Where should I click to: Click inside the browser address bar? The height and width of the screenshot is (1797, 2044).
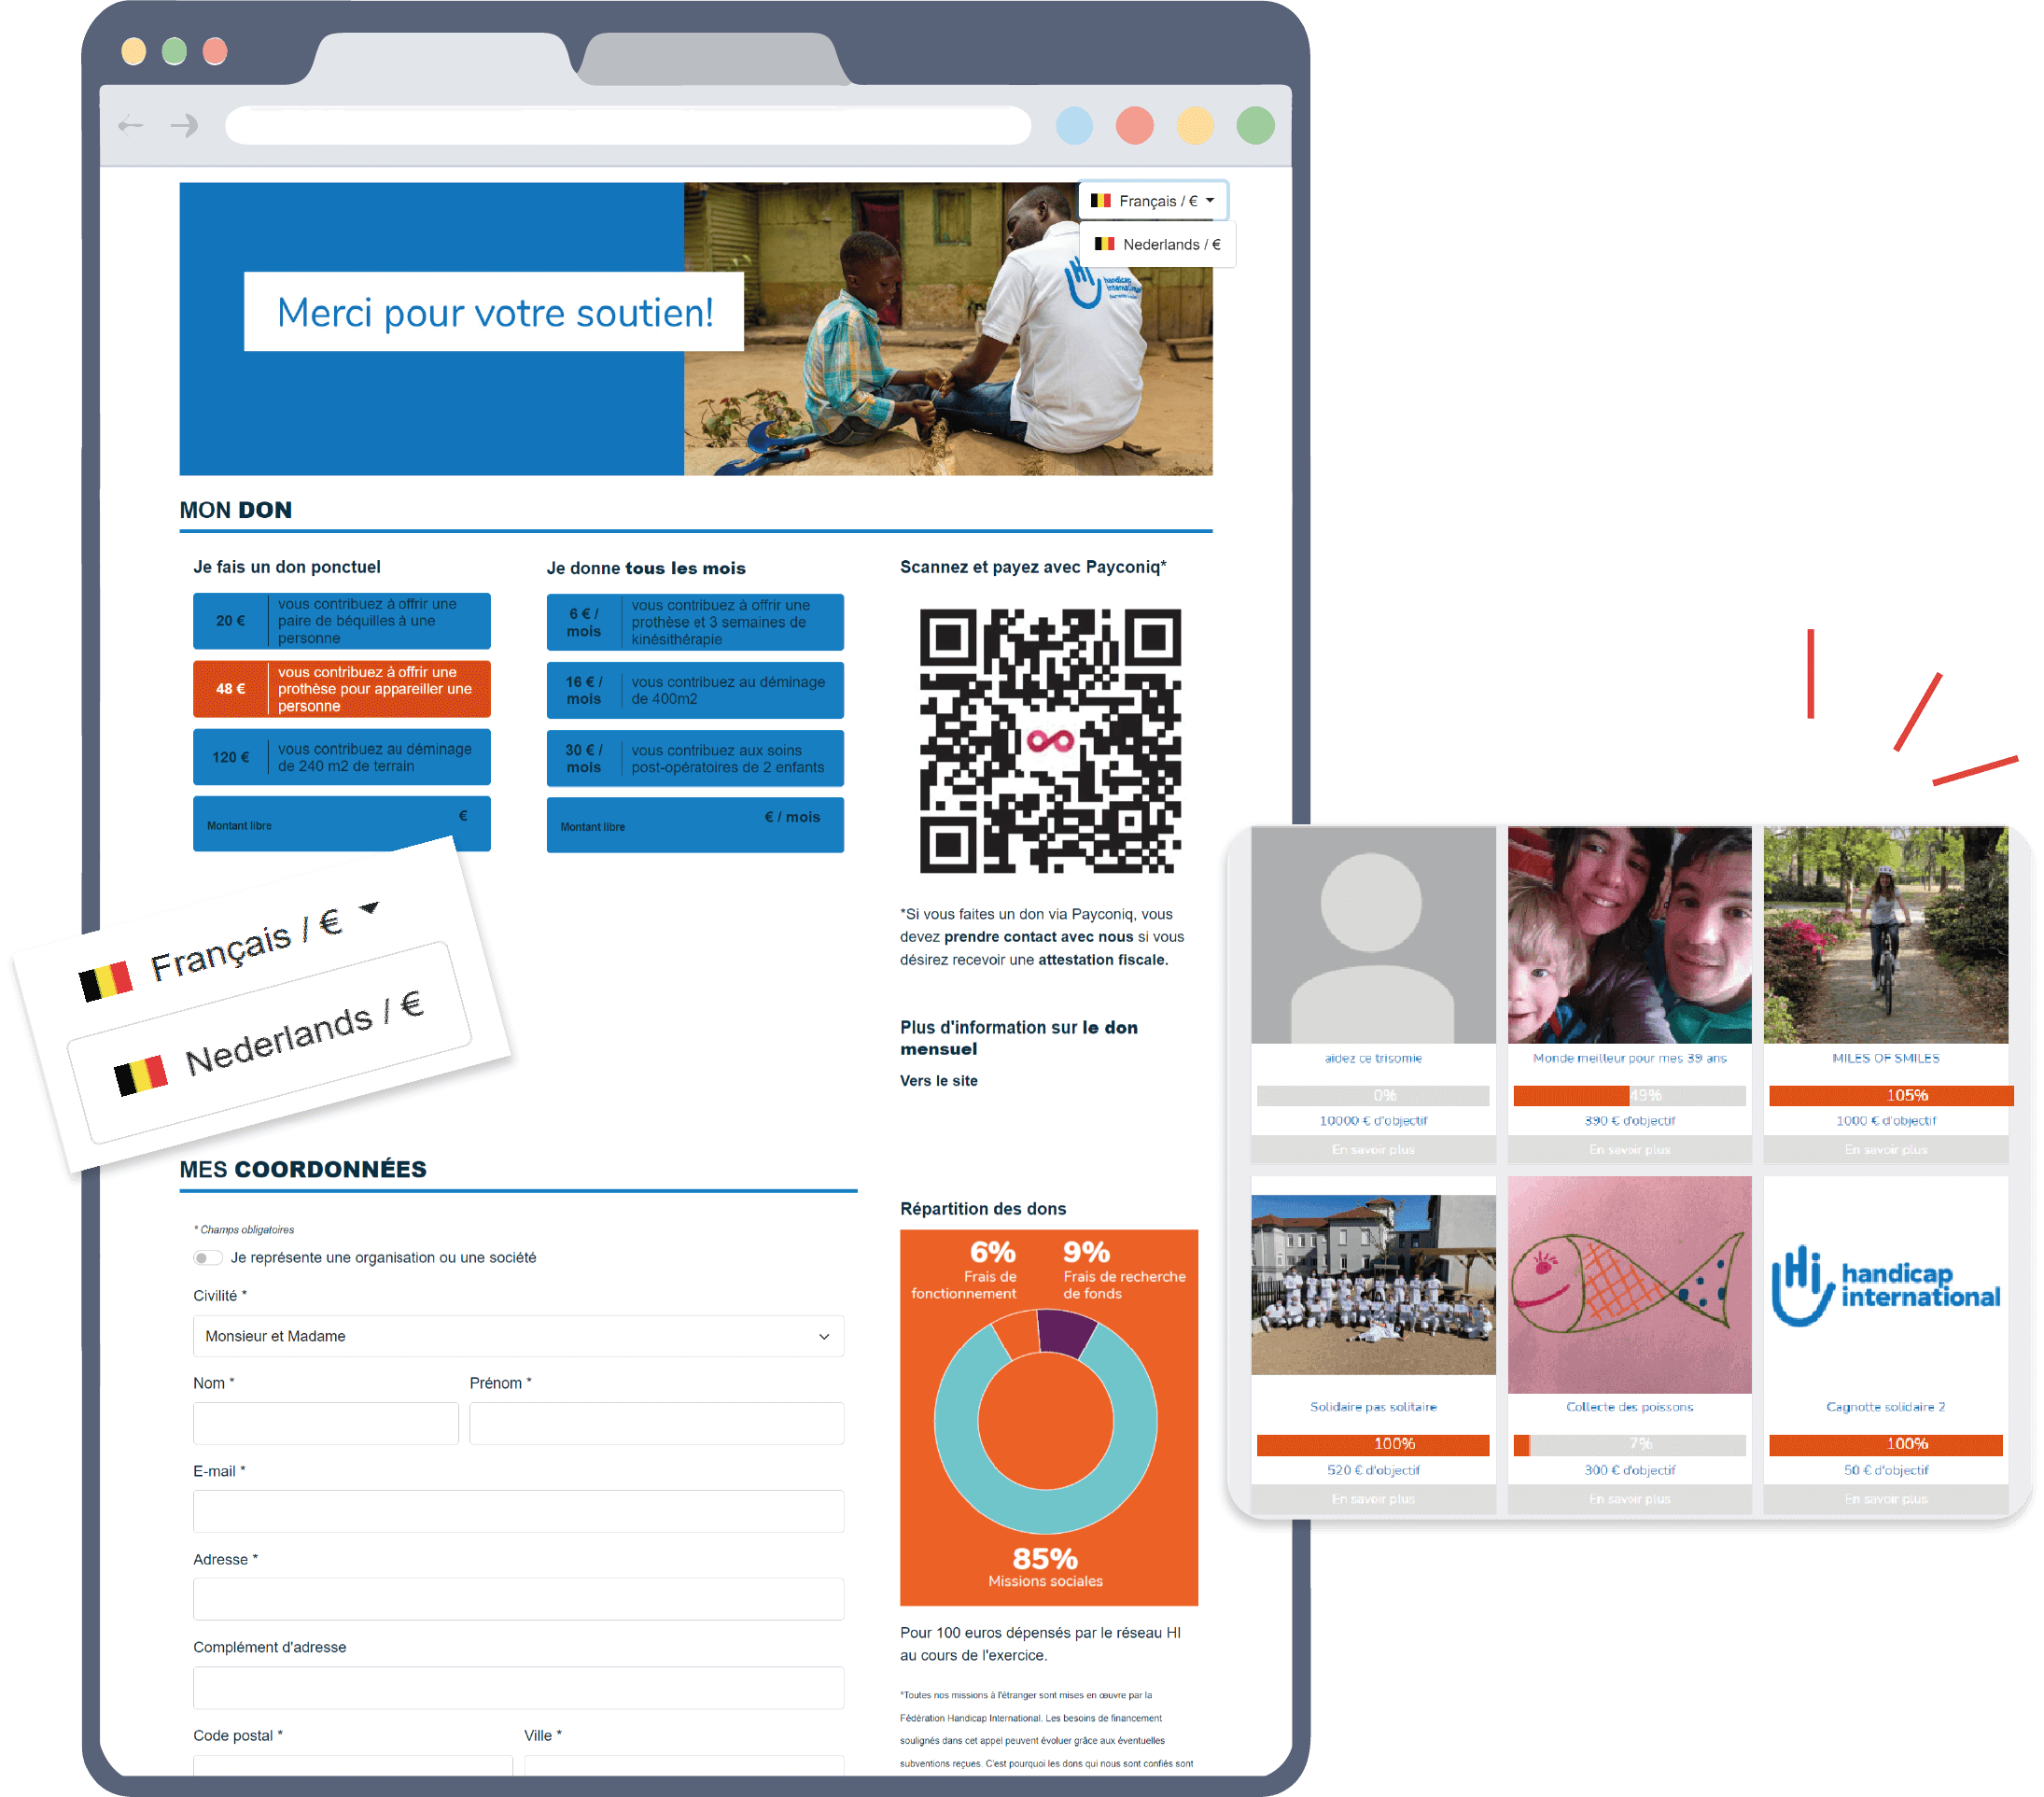[x=628, y=125]
